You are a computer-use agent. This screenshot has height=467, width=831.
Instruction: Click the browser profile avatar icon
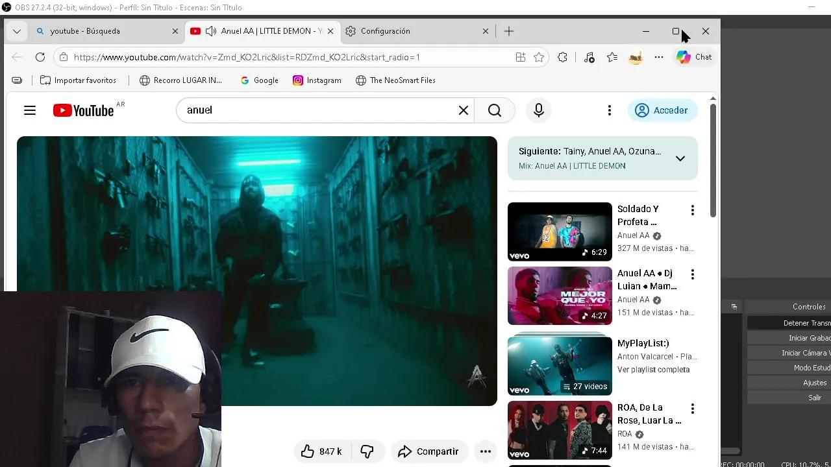[x=636, y=57]
